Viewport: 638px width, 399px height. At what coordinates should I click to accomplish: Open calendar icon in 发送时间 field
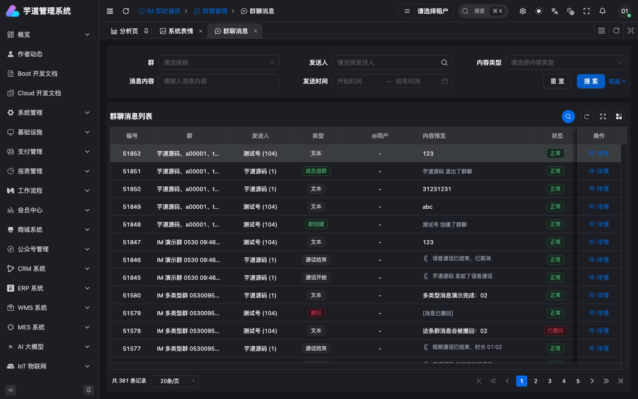pyautogui.click(x=445, y=81)
